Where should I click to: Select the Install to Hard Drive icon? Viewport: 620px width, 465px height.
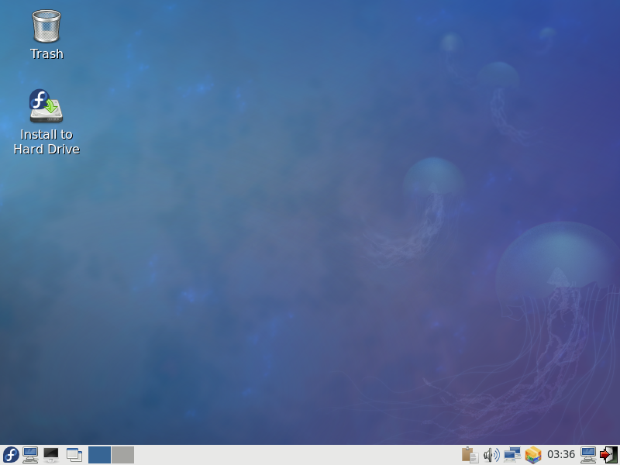[46, 107]
